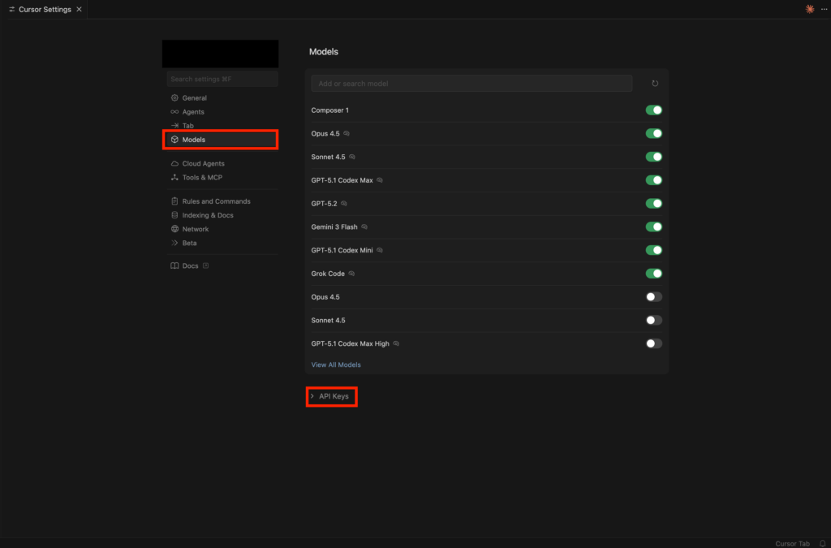The width and height of the screenshot is (831, 548).
Task: Disable the Composer 1 model toggle
Action: click(653, 110)
